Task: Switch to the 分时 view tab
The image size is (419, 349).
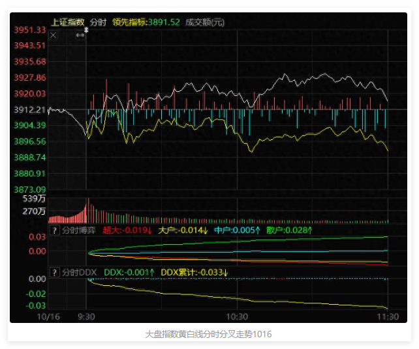Action: (x=99, y=22)
